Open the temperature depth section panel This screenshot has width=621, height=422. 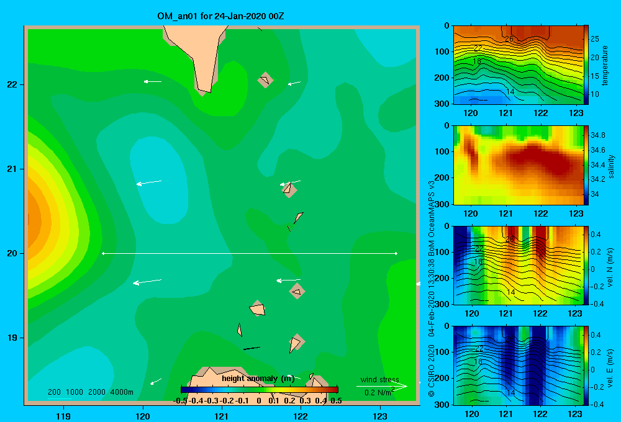518,65
